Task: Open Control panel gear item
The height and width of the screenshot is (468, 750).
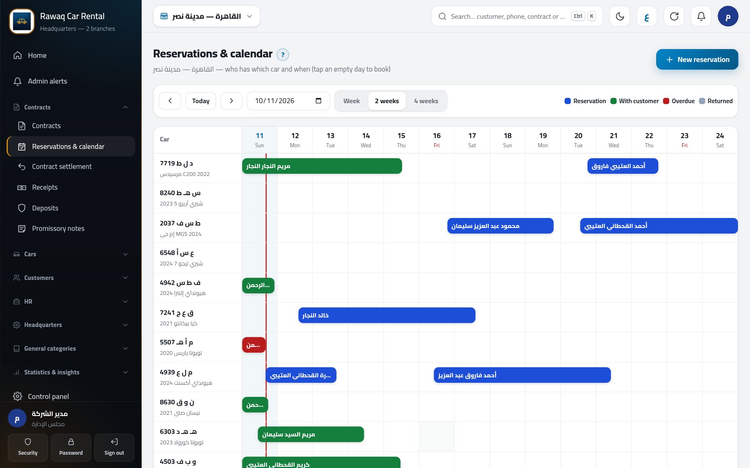Action: (71, 396)
